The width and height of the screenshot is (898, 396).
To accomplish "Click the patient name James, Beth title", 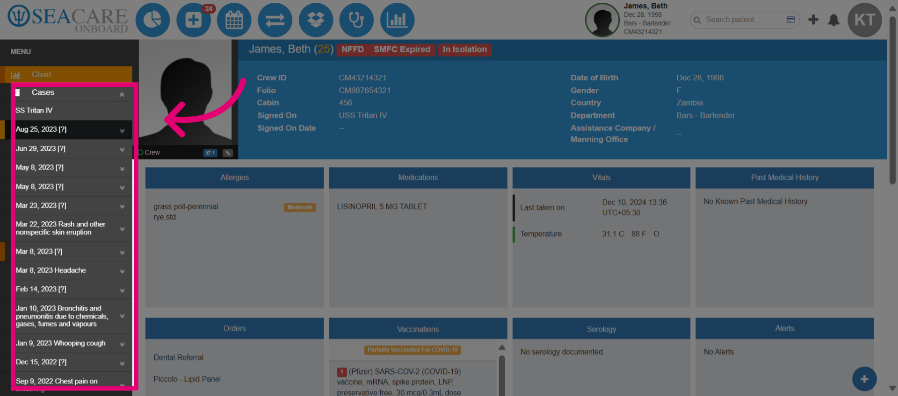I will (280, 49).
